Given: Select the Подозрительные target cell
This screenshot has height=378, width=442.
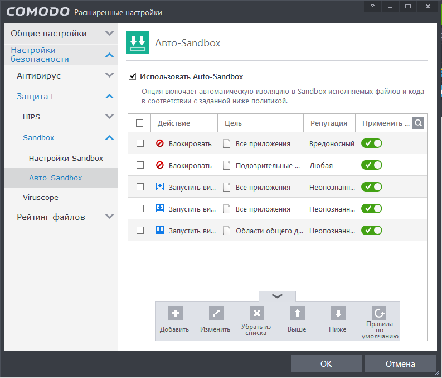Looking at the screenshot, I should click(x=268, y=165).
